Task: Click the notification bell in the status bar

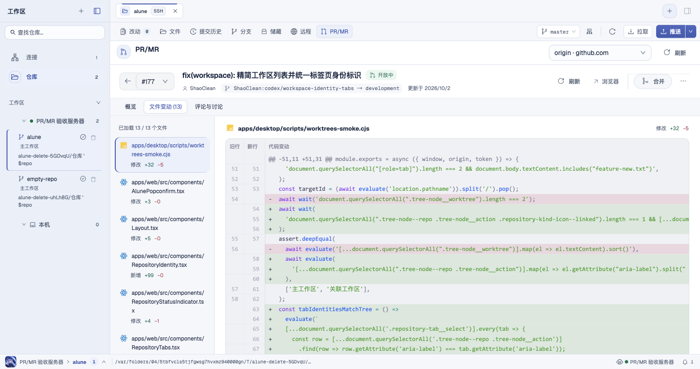Action: click(685, 362)
